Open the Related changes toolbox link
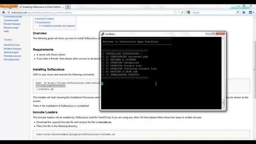Screen dimensions: 256x144 click(12, 49)
